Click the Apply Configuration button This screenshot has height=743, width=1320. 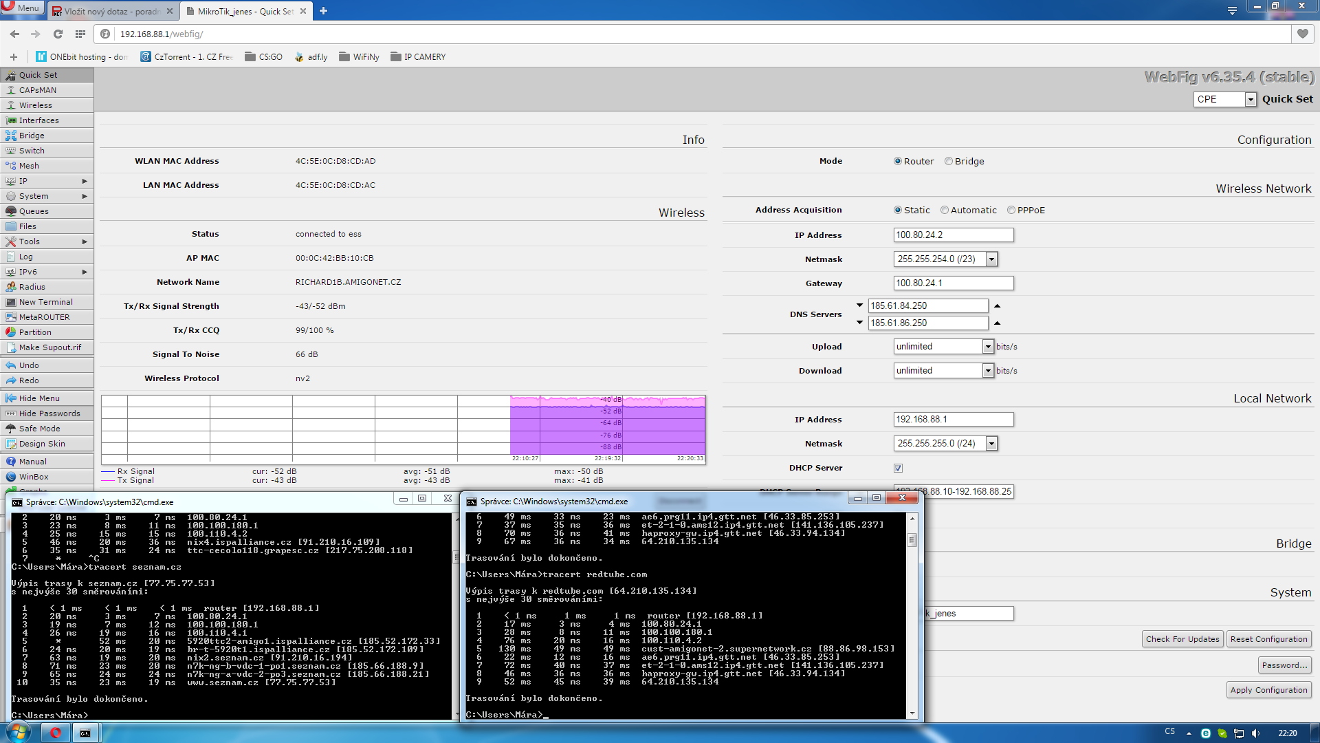coord(1268,690)
